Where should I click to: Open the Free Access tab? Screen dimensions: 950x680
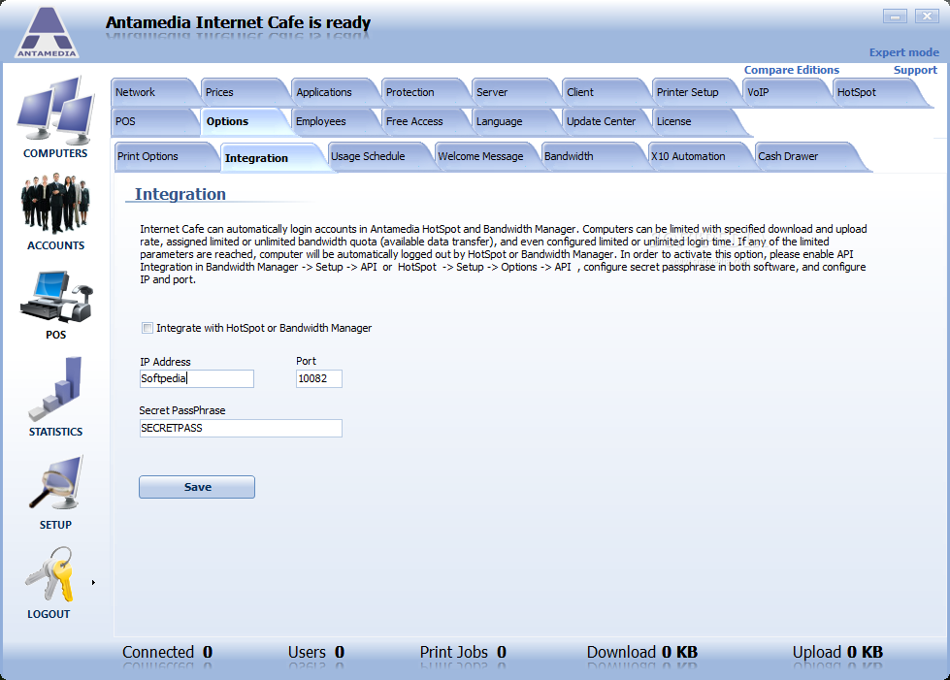click(x=424, y=121)
